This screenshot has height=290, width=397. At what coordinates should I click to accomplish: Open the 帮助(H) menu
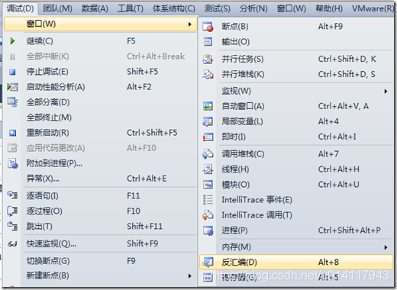[329, 8]
